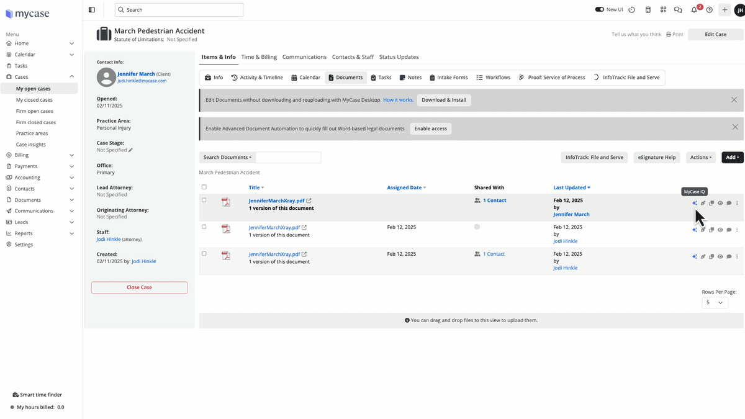Open comment bubble icon in third document row

coord(729,256)
